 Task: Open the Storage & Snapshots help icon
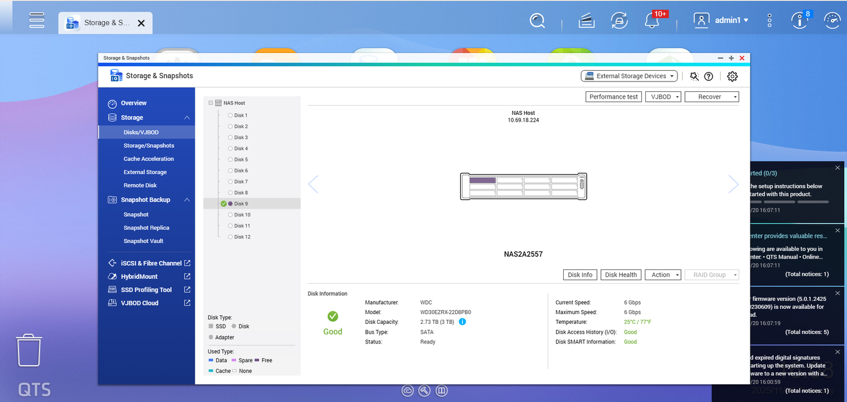[x=709, y=76]
